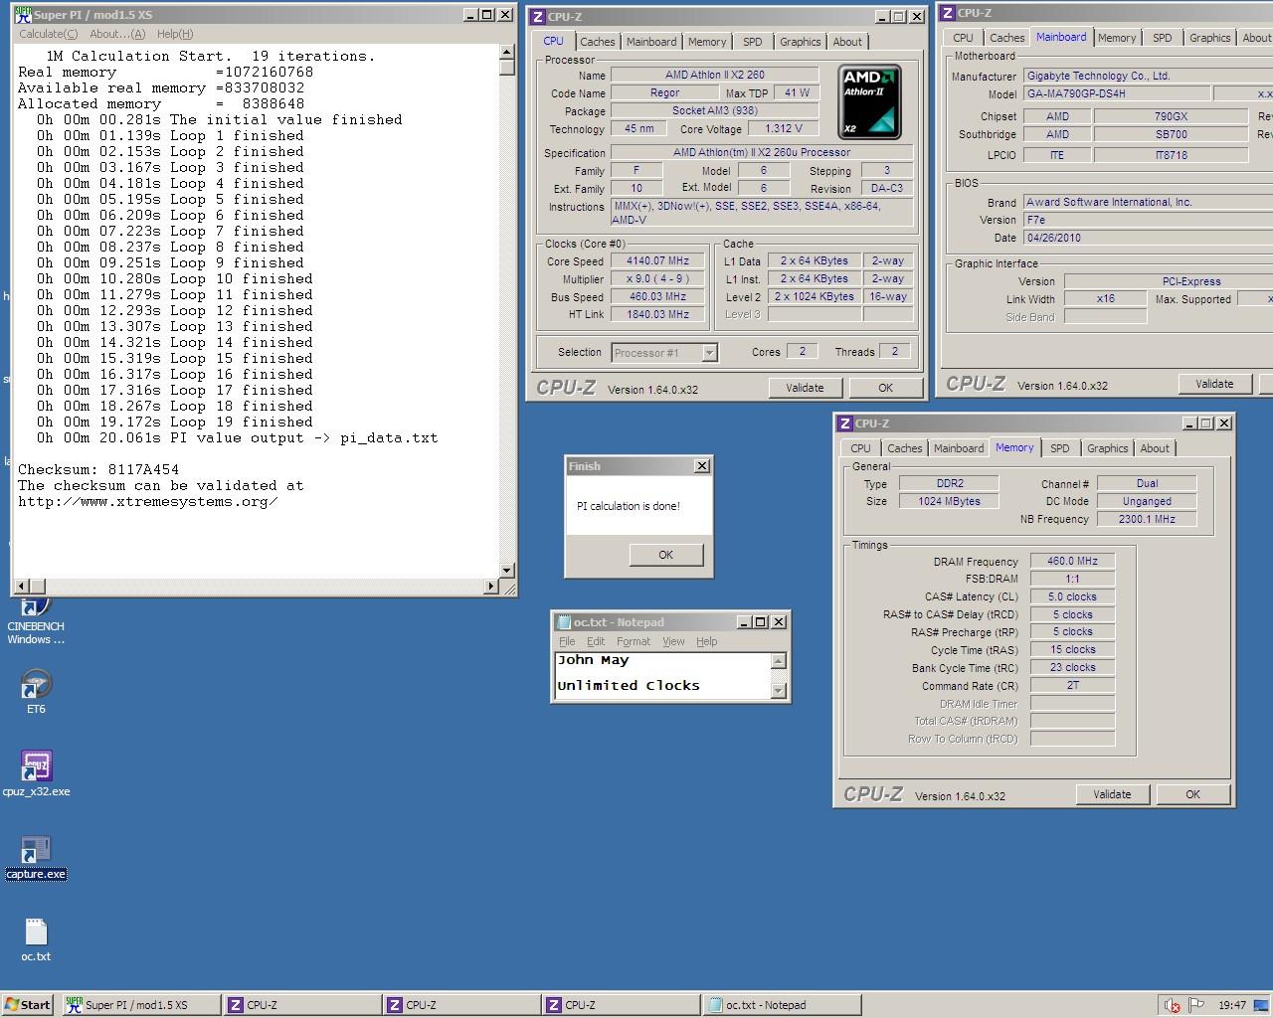
Task: Click the NB Frequency value 2300.1 MHz
Action: [1147, 519]
